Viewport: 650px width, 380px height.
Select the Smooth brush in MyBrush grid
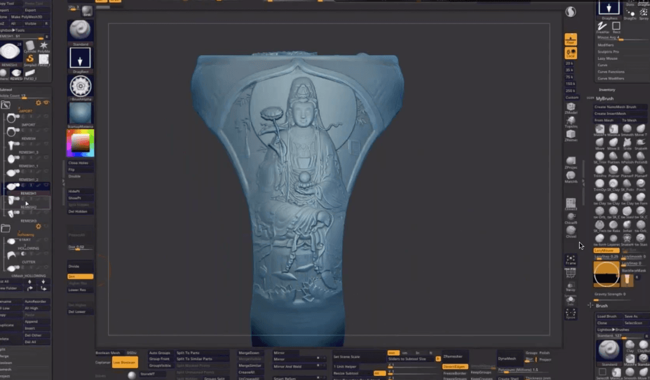coord(627,129)
